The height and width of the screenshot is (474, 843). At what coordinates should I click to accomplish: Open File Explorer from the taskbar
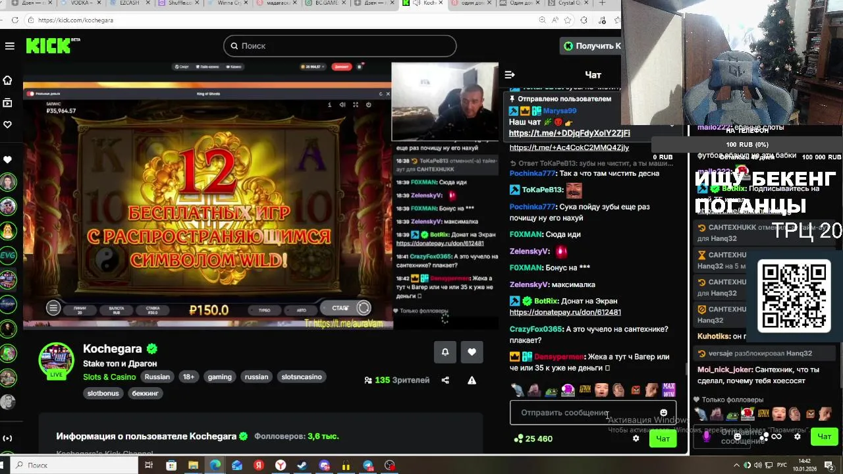(193, 465)
